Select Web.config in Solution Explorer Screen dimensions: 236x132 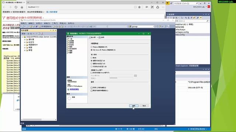[x=180, y=34]
